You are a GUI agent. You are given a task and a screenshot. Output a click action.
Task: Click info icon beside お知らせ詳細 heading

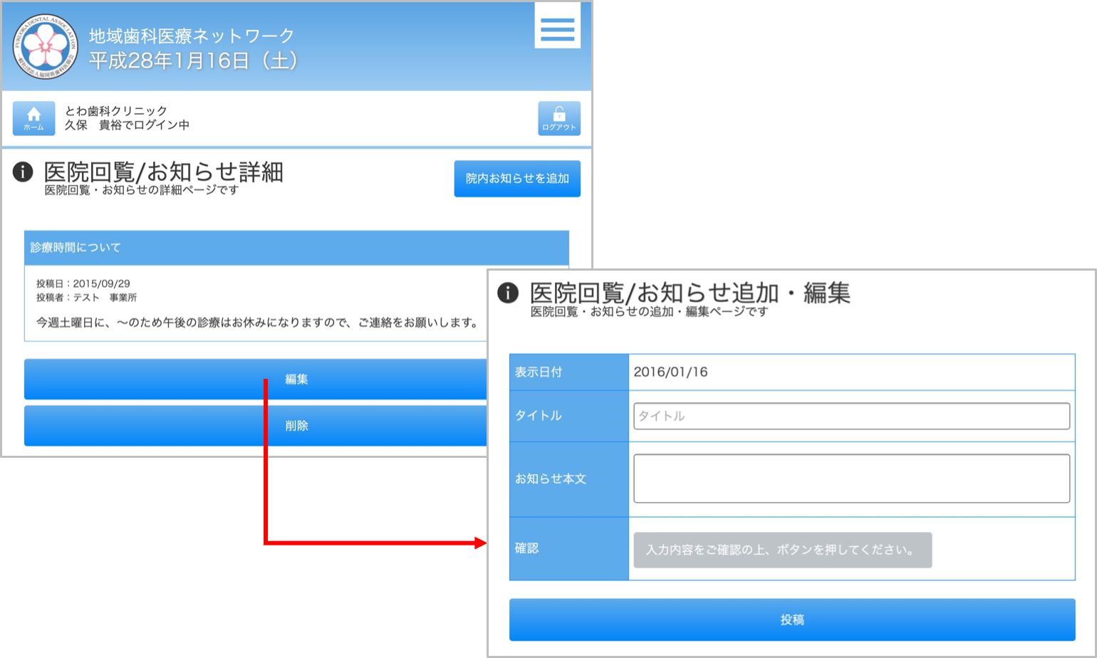point(23,172)
